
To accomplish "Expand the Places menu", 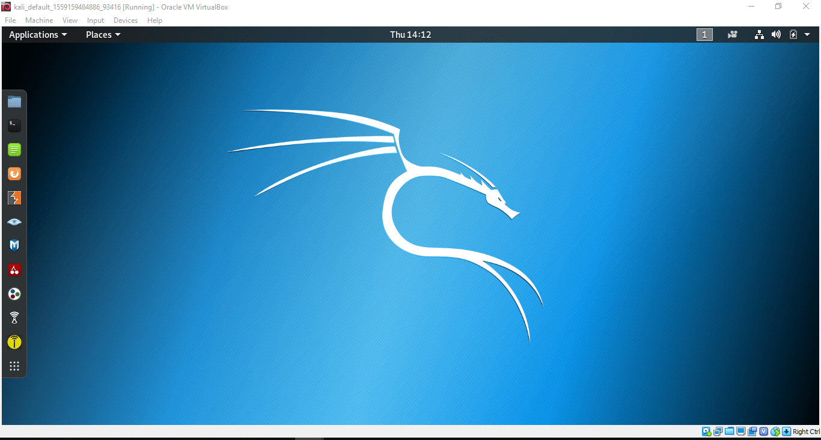I will click(103, 35).
